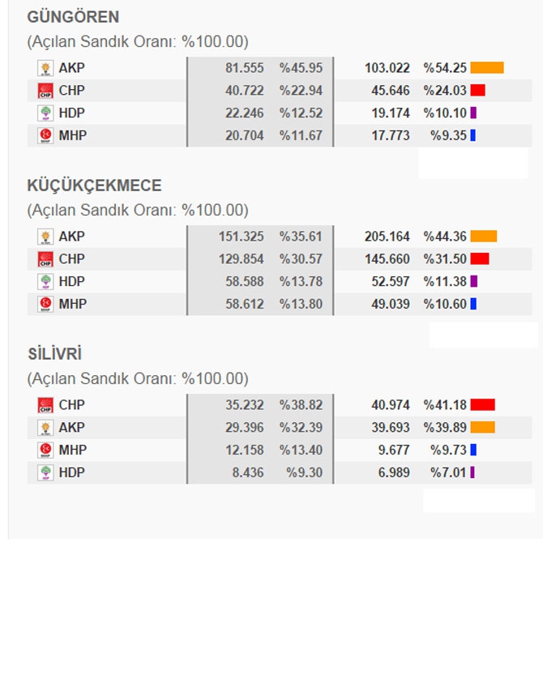This screenshot has width=543, height=679.
Task: Click the CHP logo in Küçükçekmece results
Action: tap(45, 259)
